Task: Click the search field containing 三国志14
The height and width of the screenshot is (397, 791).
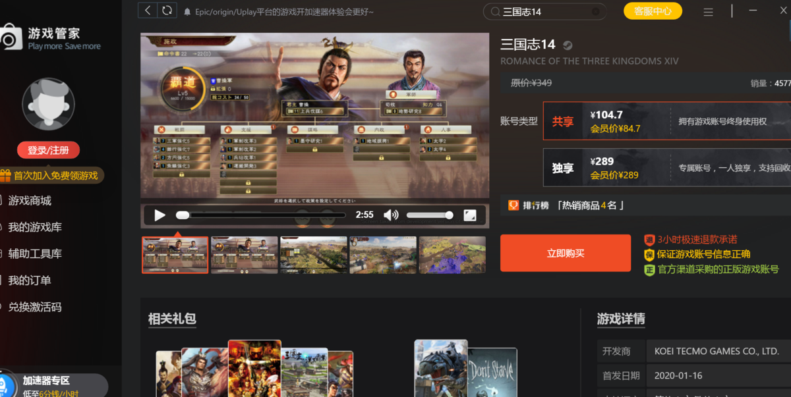Action: 544,12
